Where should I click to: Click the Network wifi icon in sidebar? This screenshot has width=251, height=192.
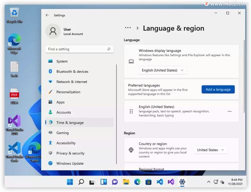click(50, 81)
